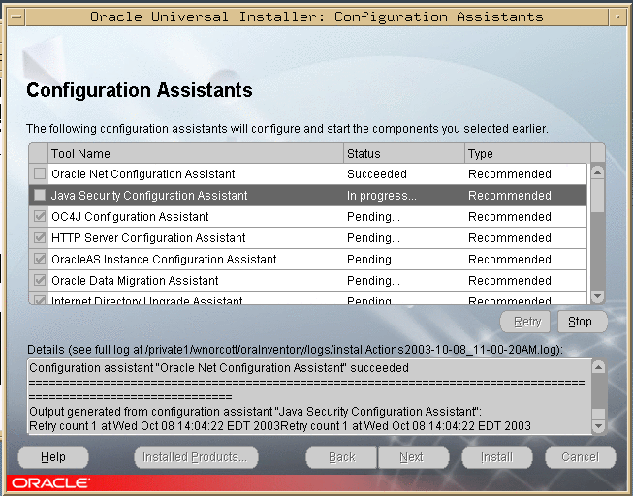Uncheck OracleAS Instance Configuration Assistant checkbox

[x=40, y=259]
